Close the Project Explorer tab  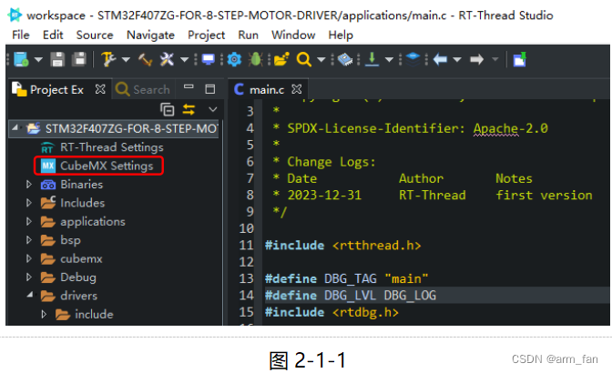pos(100,89)
